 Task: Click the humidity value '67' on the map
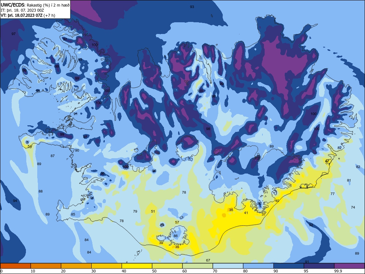(x=208, y=260)
